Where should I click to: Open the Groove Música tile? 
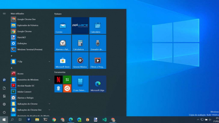pos(80,60)
